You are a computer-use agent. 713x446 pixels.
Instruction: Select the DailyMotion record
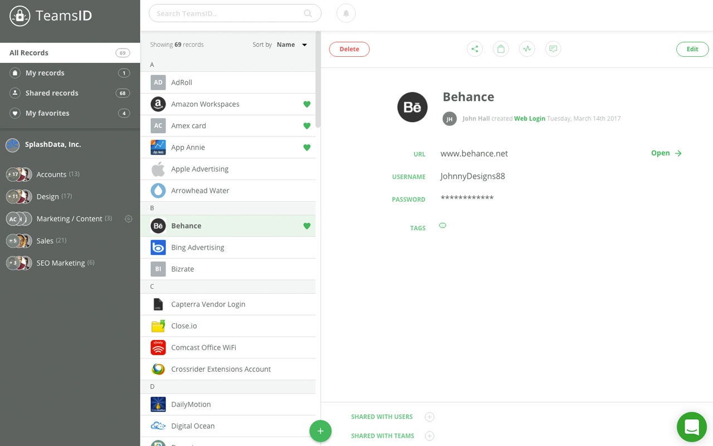point(228,404)
